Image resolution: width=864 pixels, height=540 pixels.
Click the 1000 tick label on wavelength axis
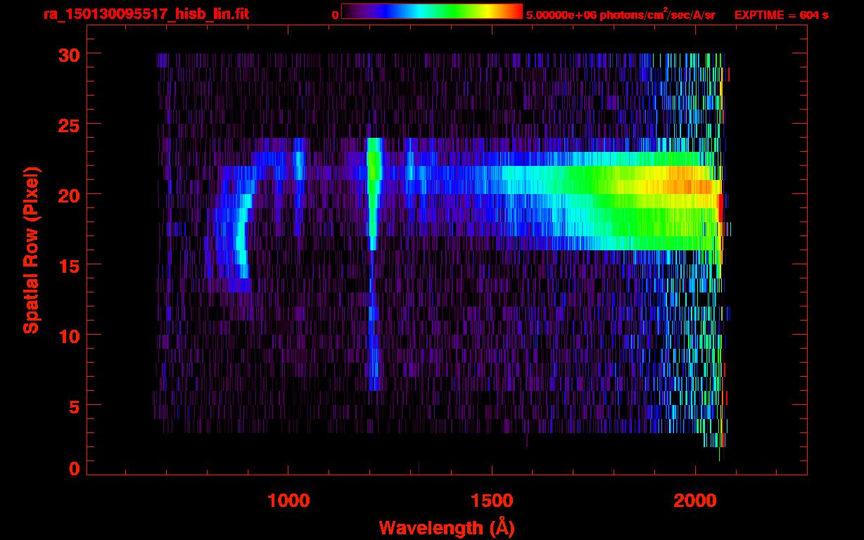[288, 500]
